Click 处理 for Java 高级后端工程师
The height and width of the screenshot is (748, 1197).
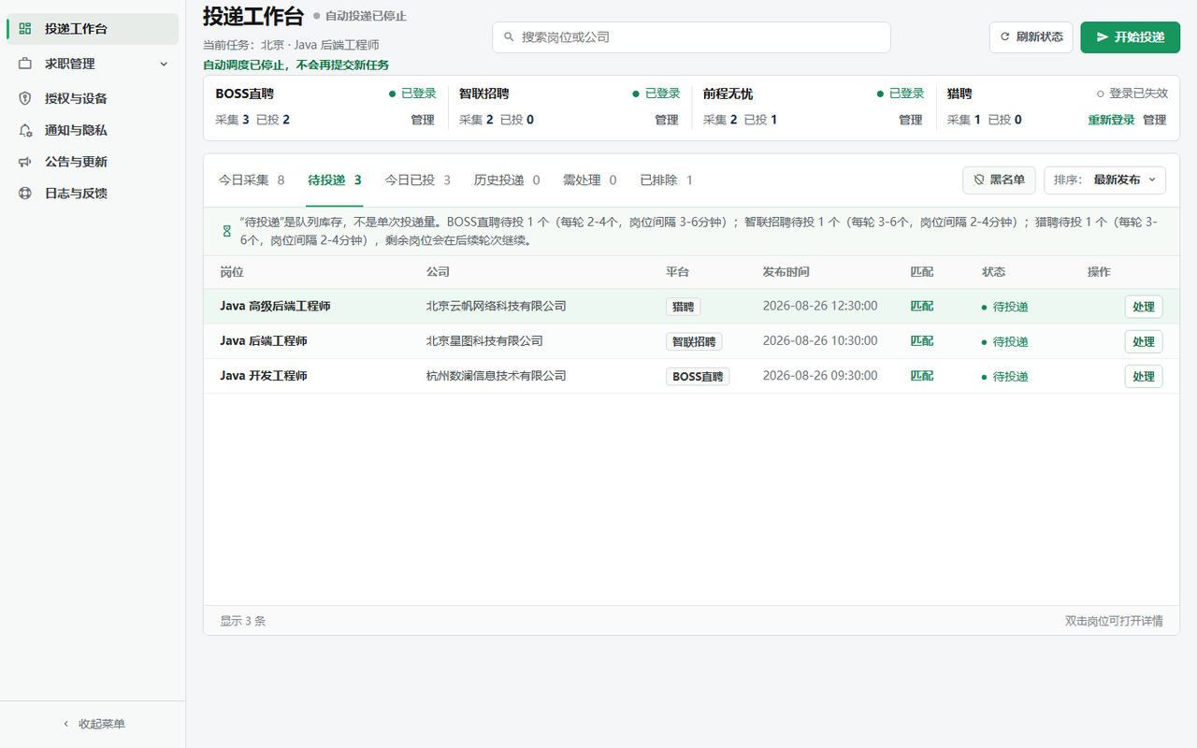1144,307
